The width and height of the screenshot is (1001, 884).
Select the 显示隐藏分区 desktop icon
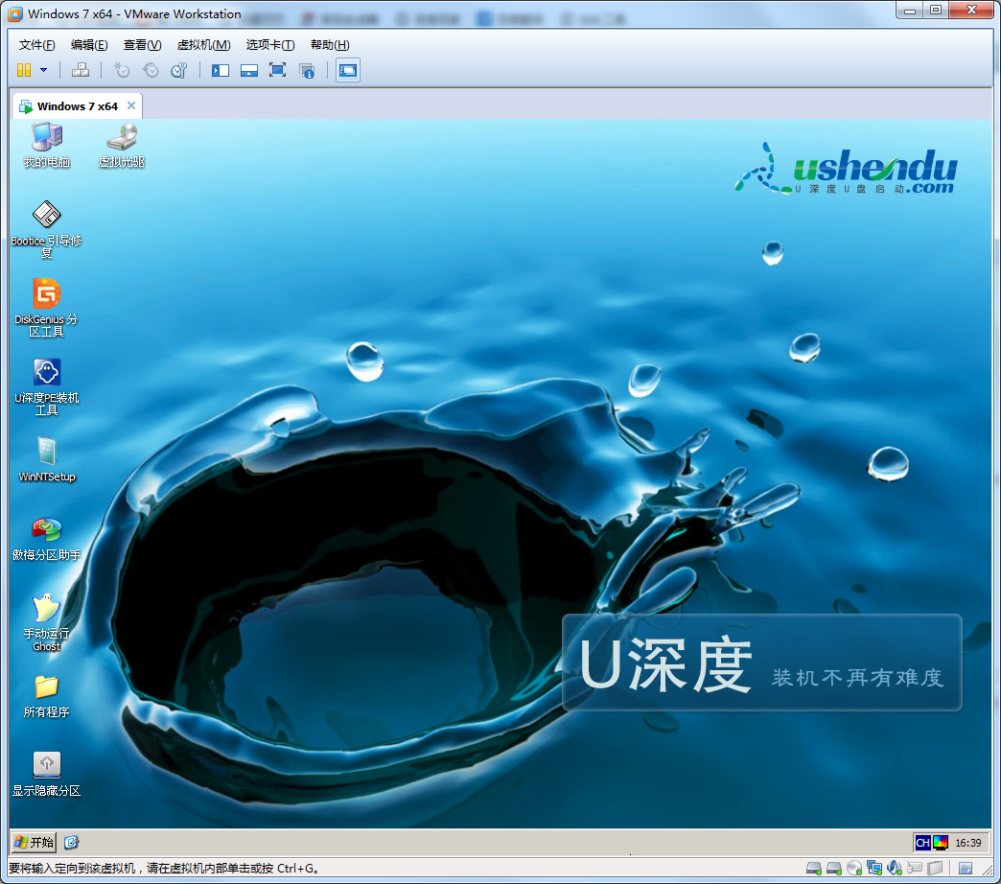point(47,774)
